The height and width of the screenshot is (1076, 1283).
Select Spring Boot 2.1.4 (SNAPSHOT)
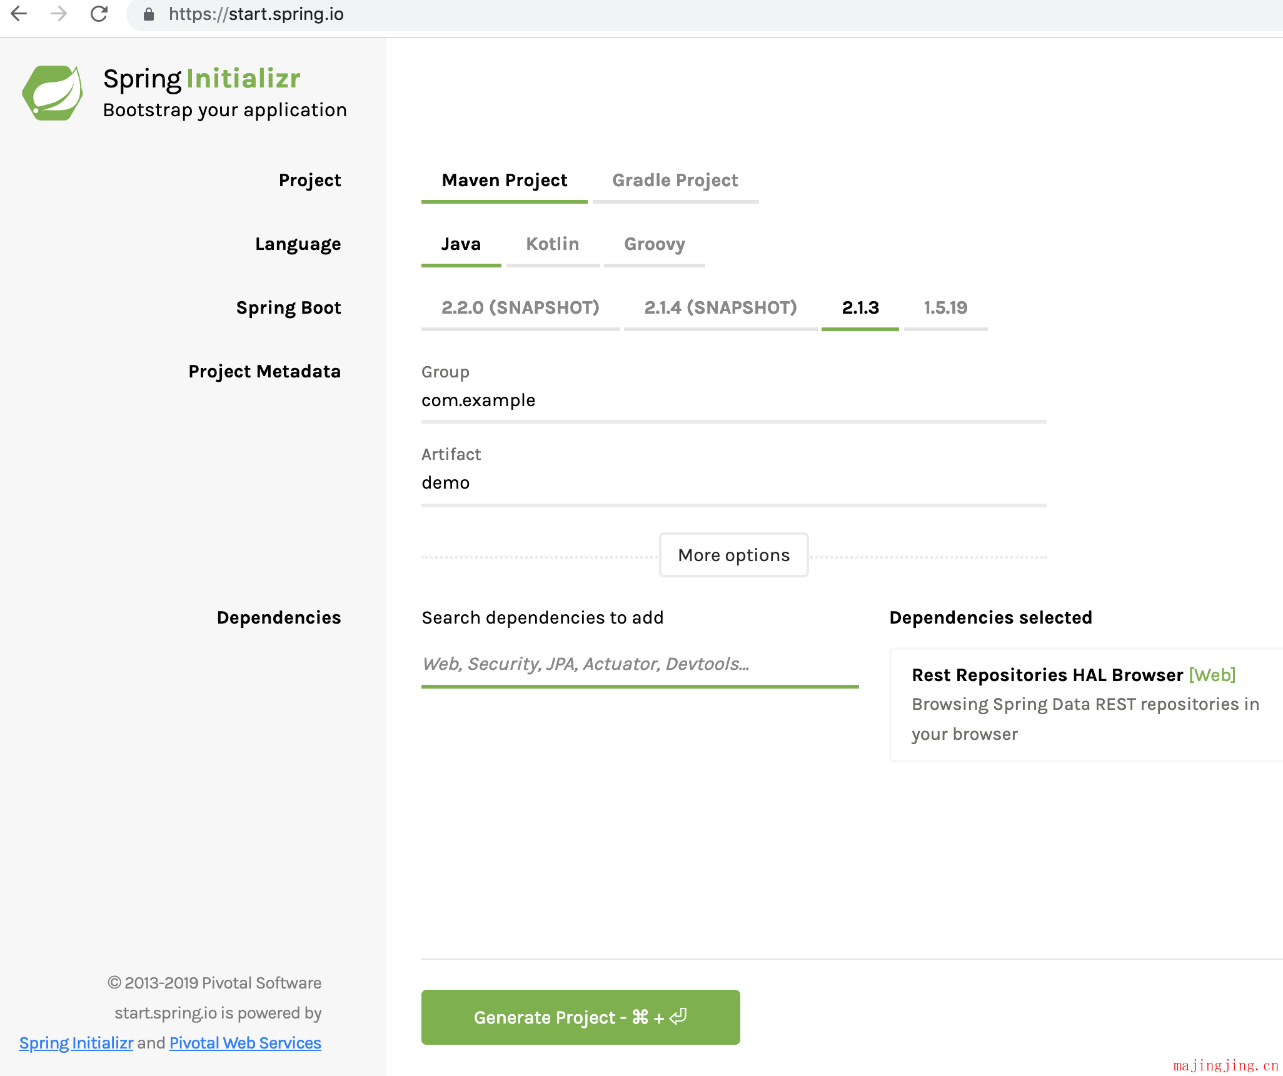721,308
